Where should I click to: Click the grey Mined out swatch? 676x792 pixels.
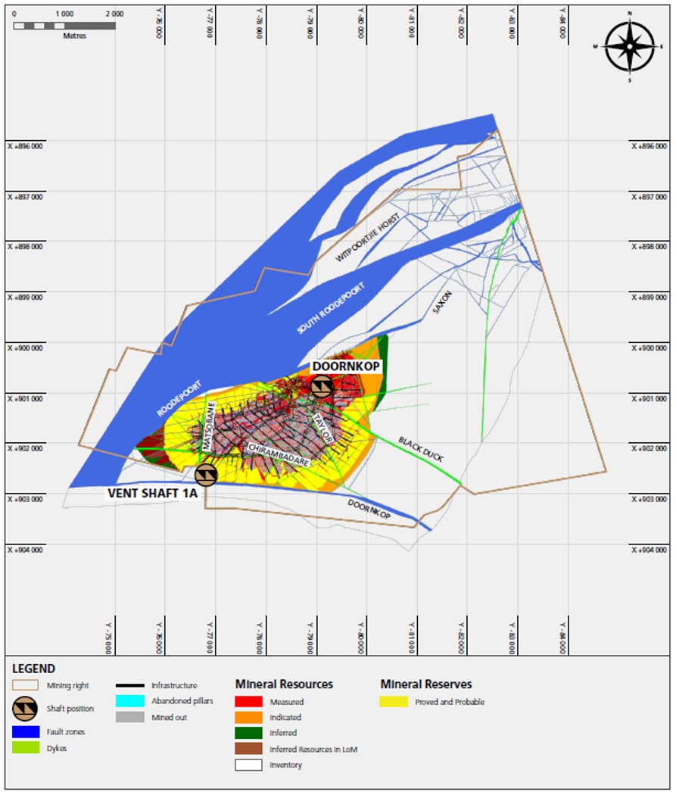[129, 717]
